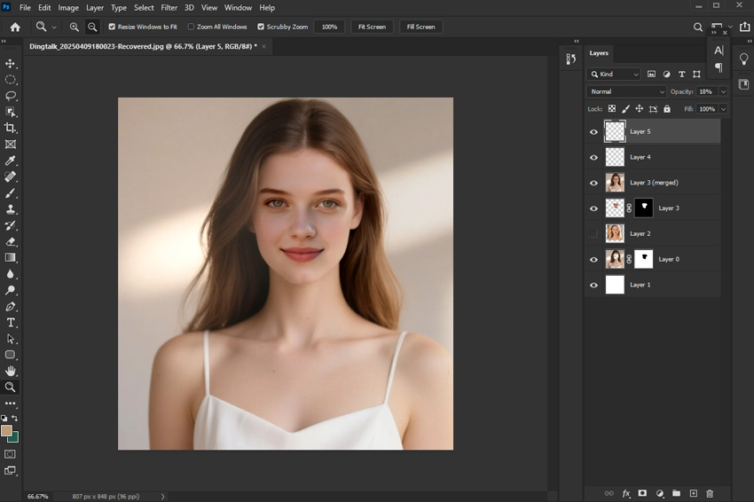
Task: Open the Kind filter dropdown
Action: 614,74
